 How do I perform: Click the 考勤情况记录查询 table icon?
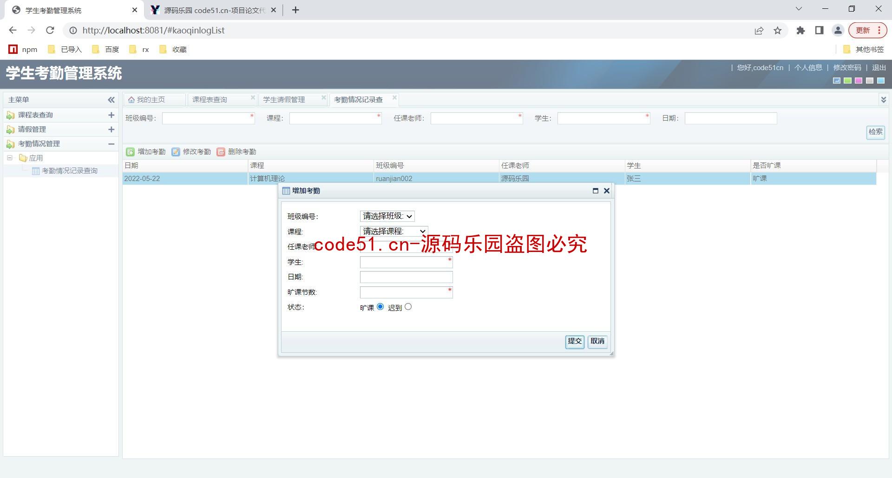tap(36, 171)
